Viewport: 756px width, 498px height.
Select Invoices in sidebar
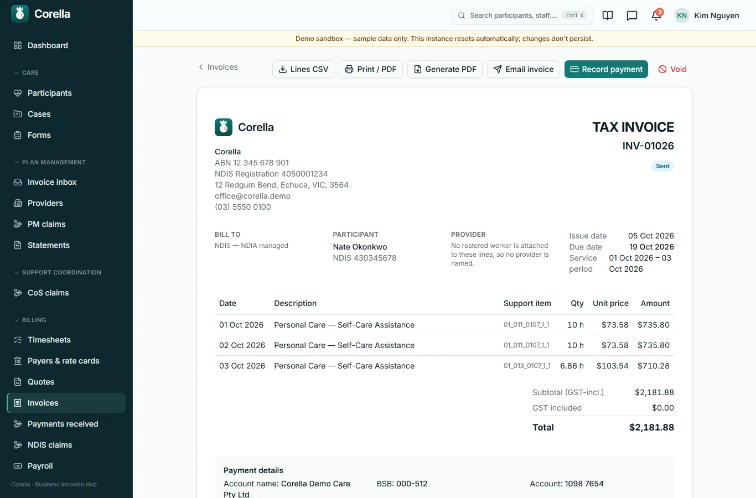click(x=66, y=403)
